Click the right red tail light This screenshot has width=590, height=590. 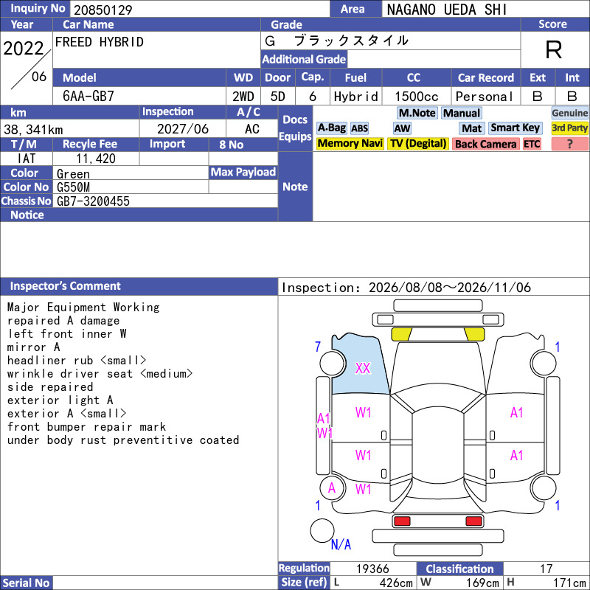(473, 521)
